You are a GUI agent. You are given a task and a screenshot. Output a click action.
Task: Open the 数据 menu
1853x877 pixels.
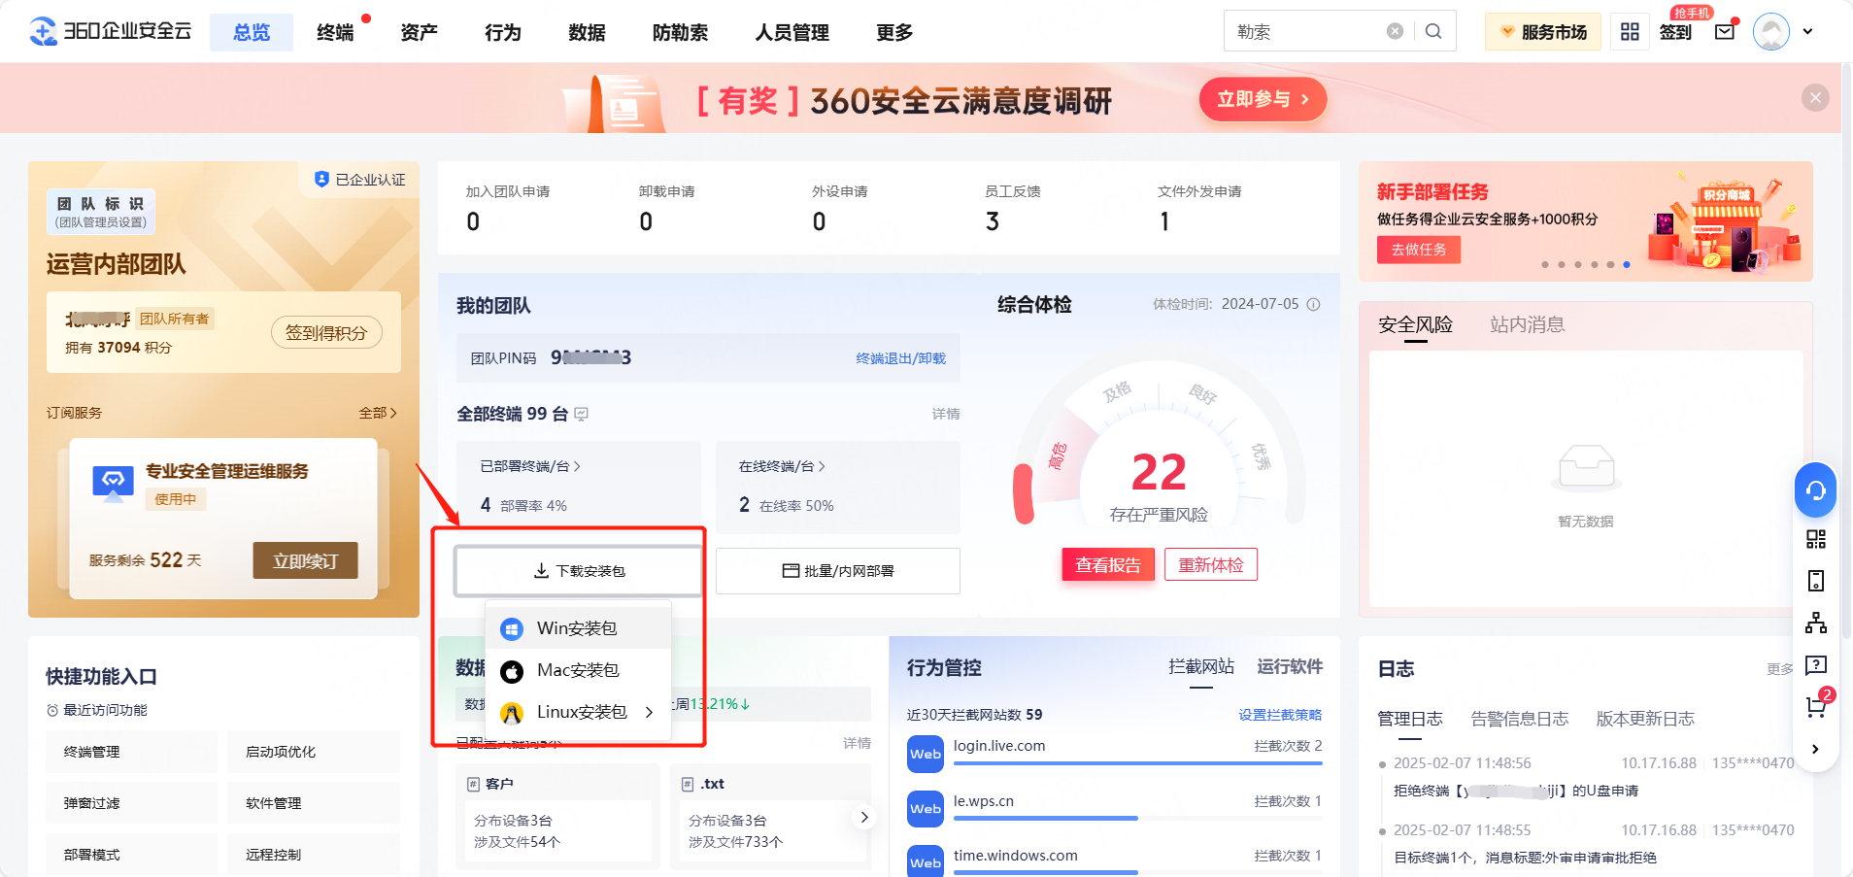587,32
